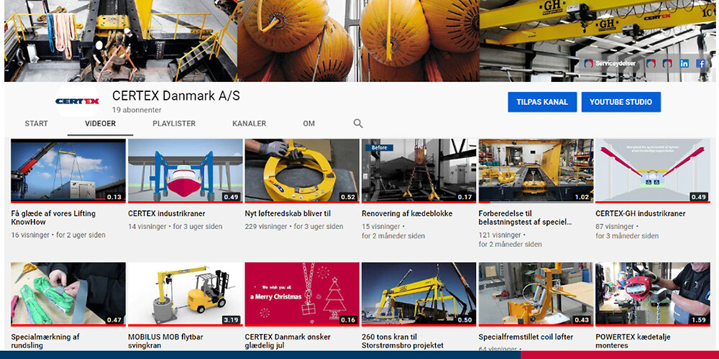Play the belastningstest preparation thumbnail
The image size is (719, 359).
point(536,171)
